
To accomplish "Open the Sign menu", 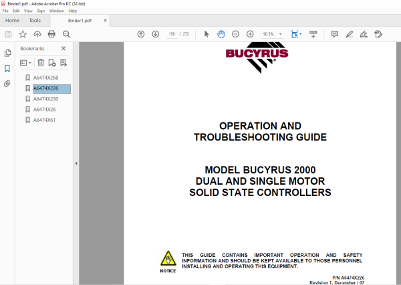I will (x=41, y=11).
